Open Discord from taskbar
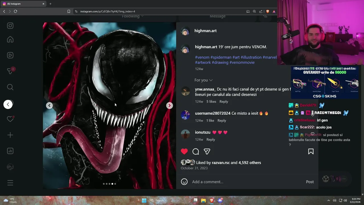This screenshot has height=205, width=364. (x=220, y=200)
